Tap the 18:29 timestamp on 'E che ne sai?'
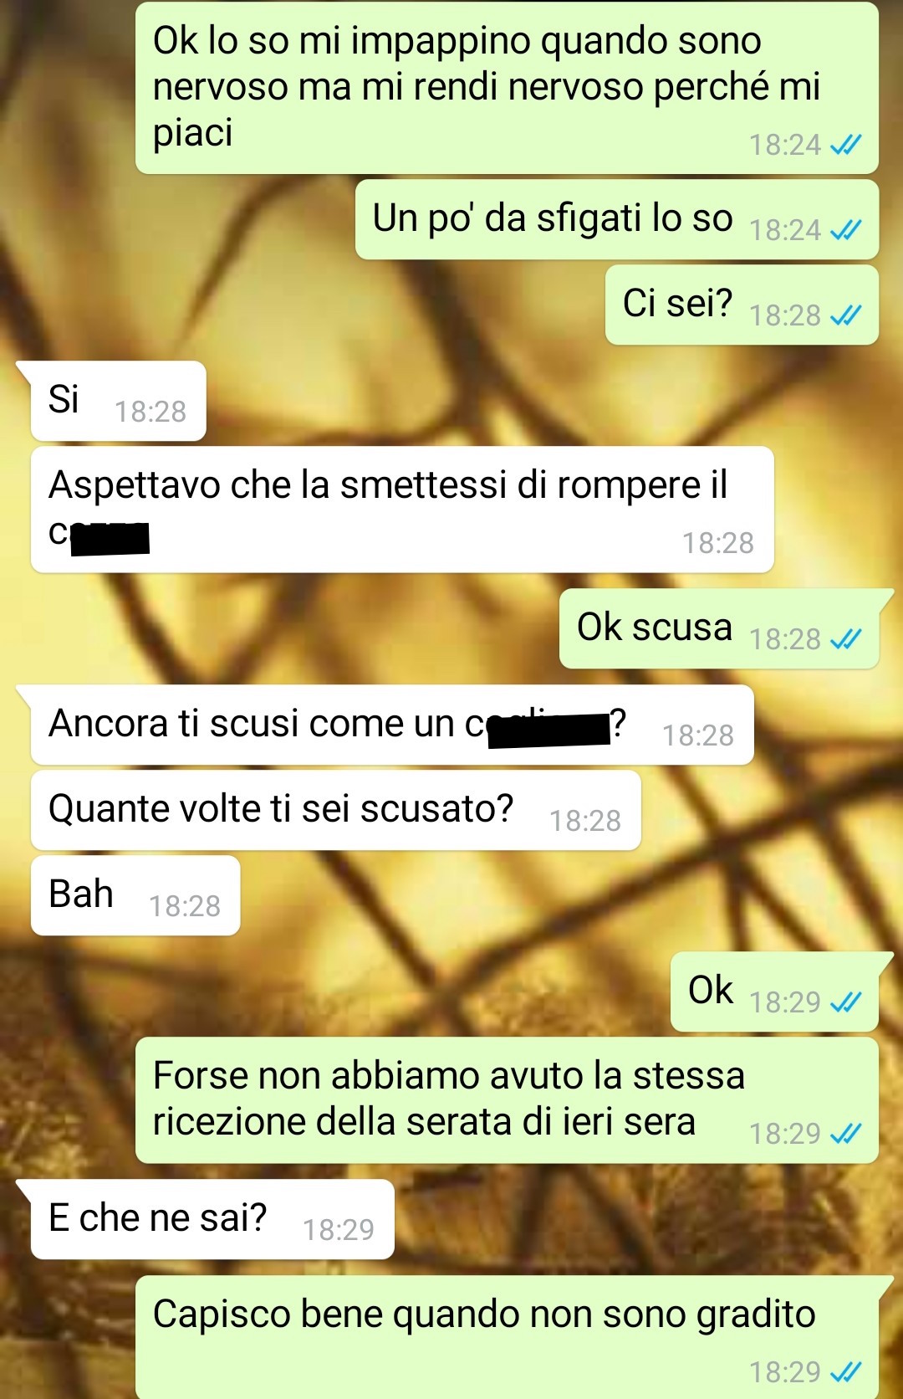The width and height of the screenshot is (903, 1399). (x=339, y=1230)
